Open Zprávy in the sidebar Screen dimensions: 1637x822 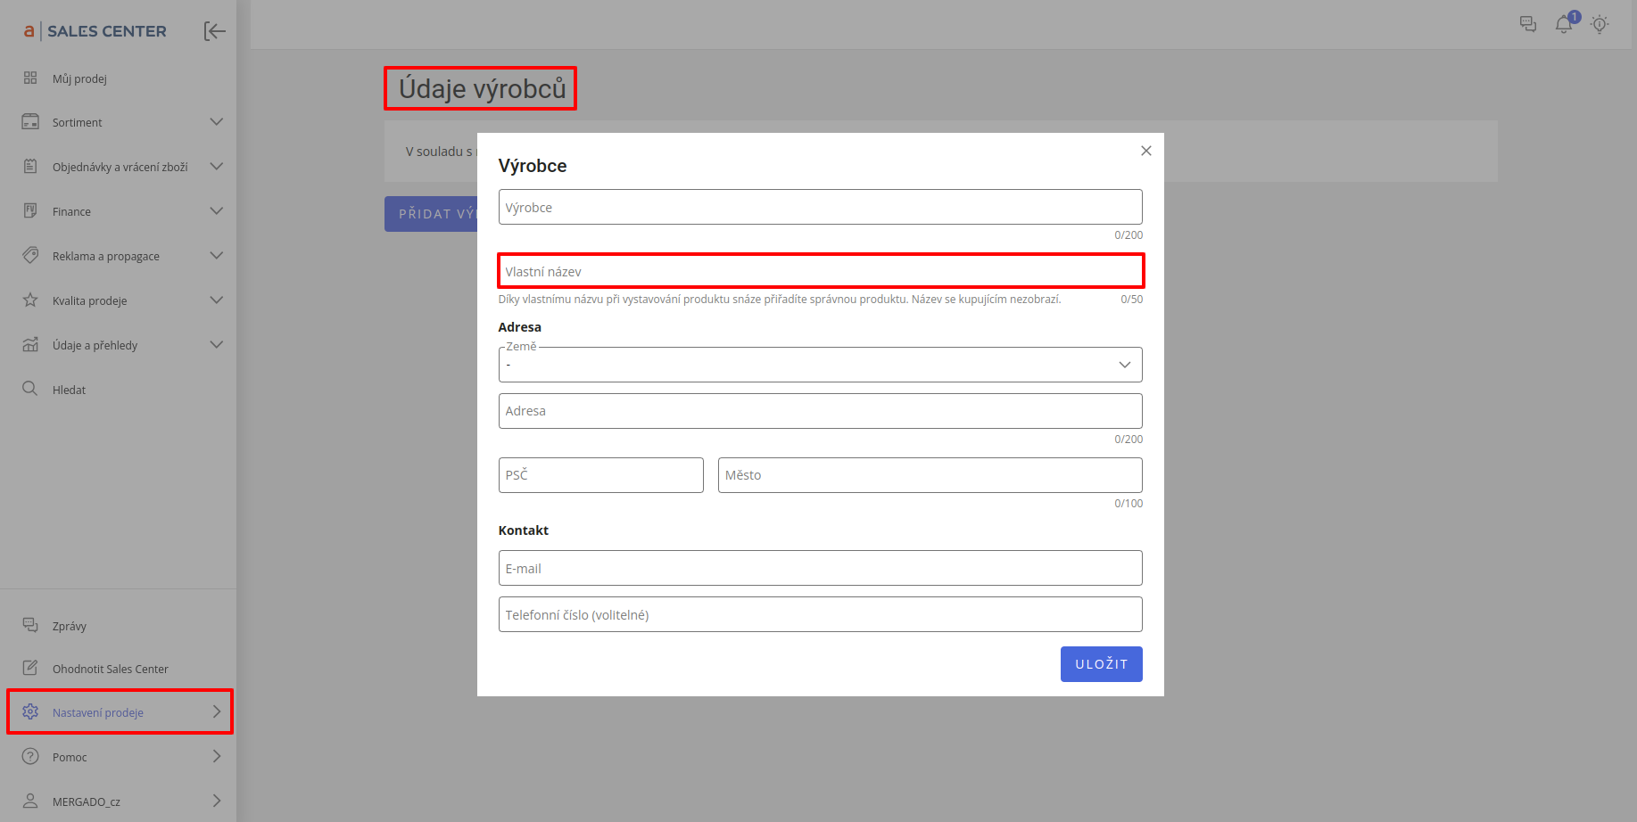pos(70,626)
